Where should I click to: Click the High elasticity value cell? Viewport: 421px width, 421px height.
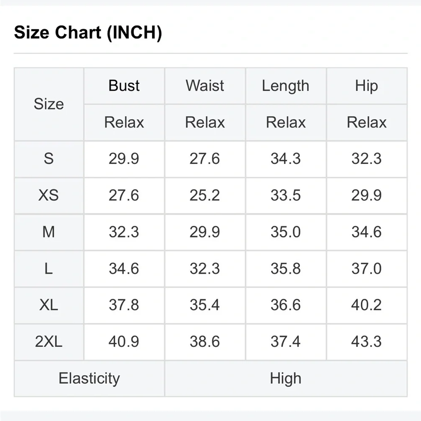tap(285, 378)
